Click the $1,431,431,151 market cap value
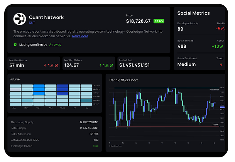 click(134, 65)
